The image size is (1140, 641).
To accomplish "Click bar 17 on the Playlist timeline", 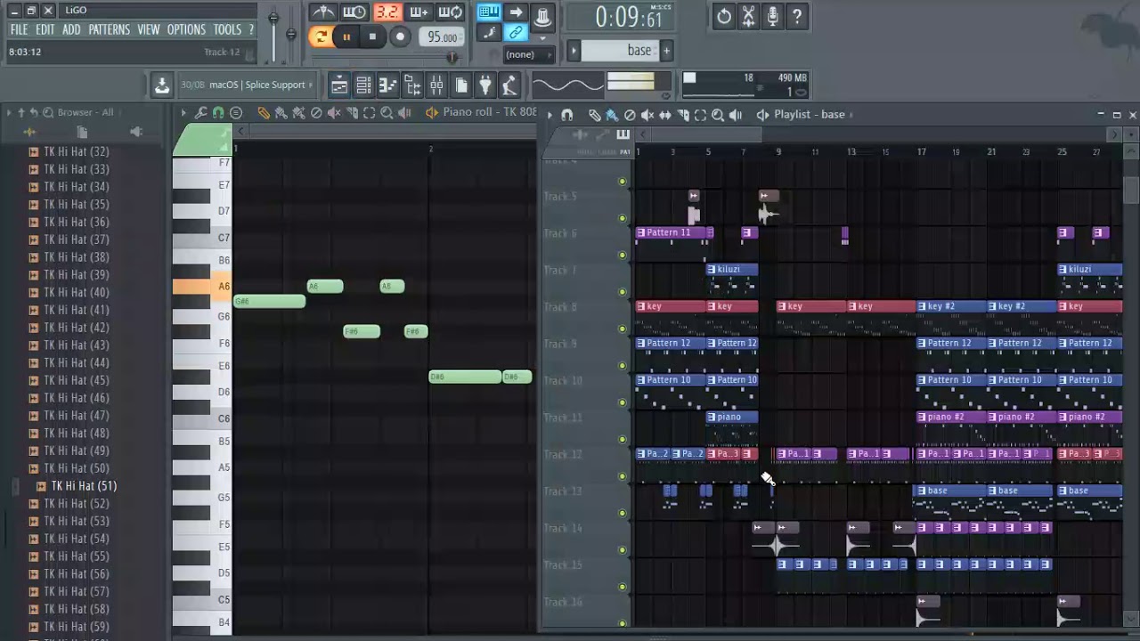I will (921, 152).
